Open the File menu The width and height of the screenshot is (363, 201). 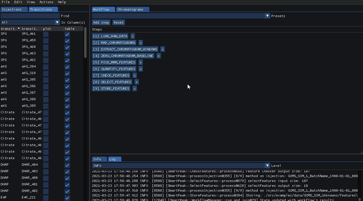click(6, 2)
